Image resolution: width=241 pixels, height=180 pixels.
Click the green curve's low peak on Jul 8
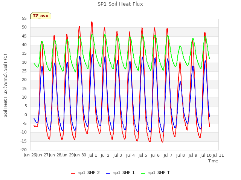(180, 46)
